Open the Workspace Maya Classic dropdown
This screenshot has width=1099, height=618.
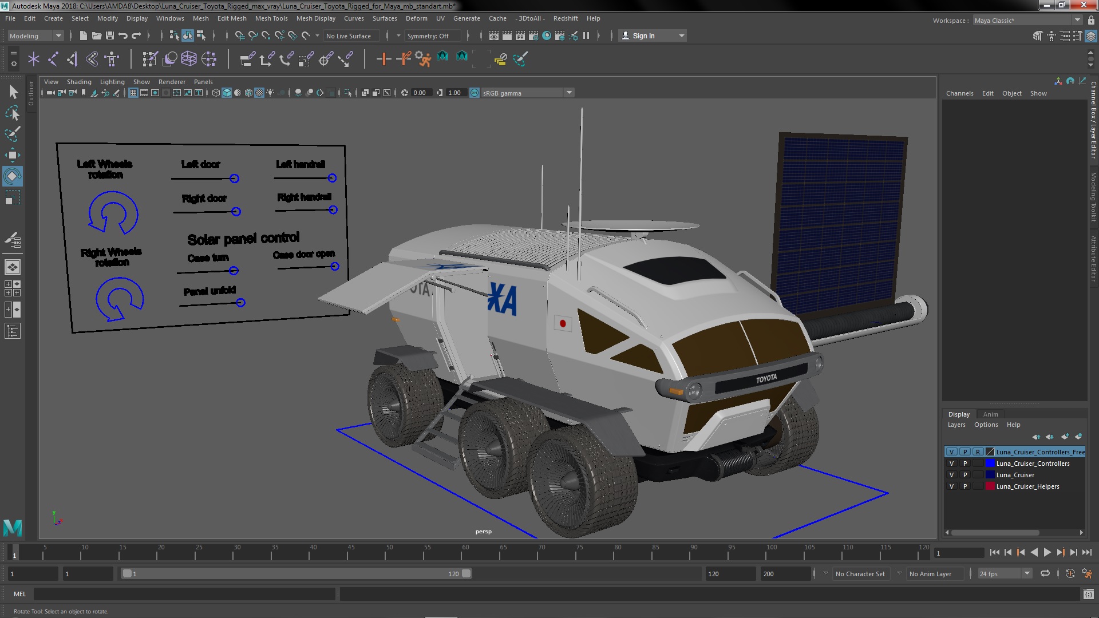[1027, 21]
